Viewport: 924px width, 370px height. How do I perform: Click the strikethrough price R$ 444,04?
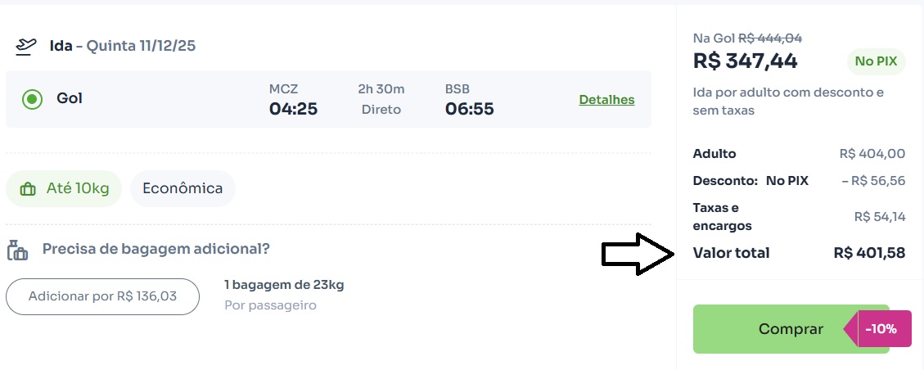770,38
